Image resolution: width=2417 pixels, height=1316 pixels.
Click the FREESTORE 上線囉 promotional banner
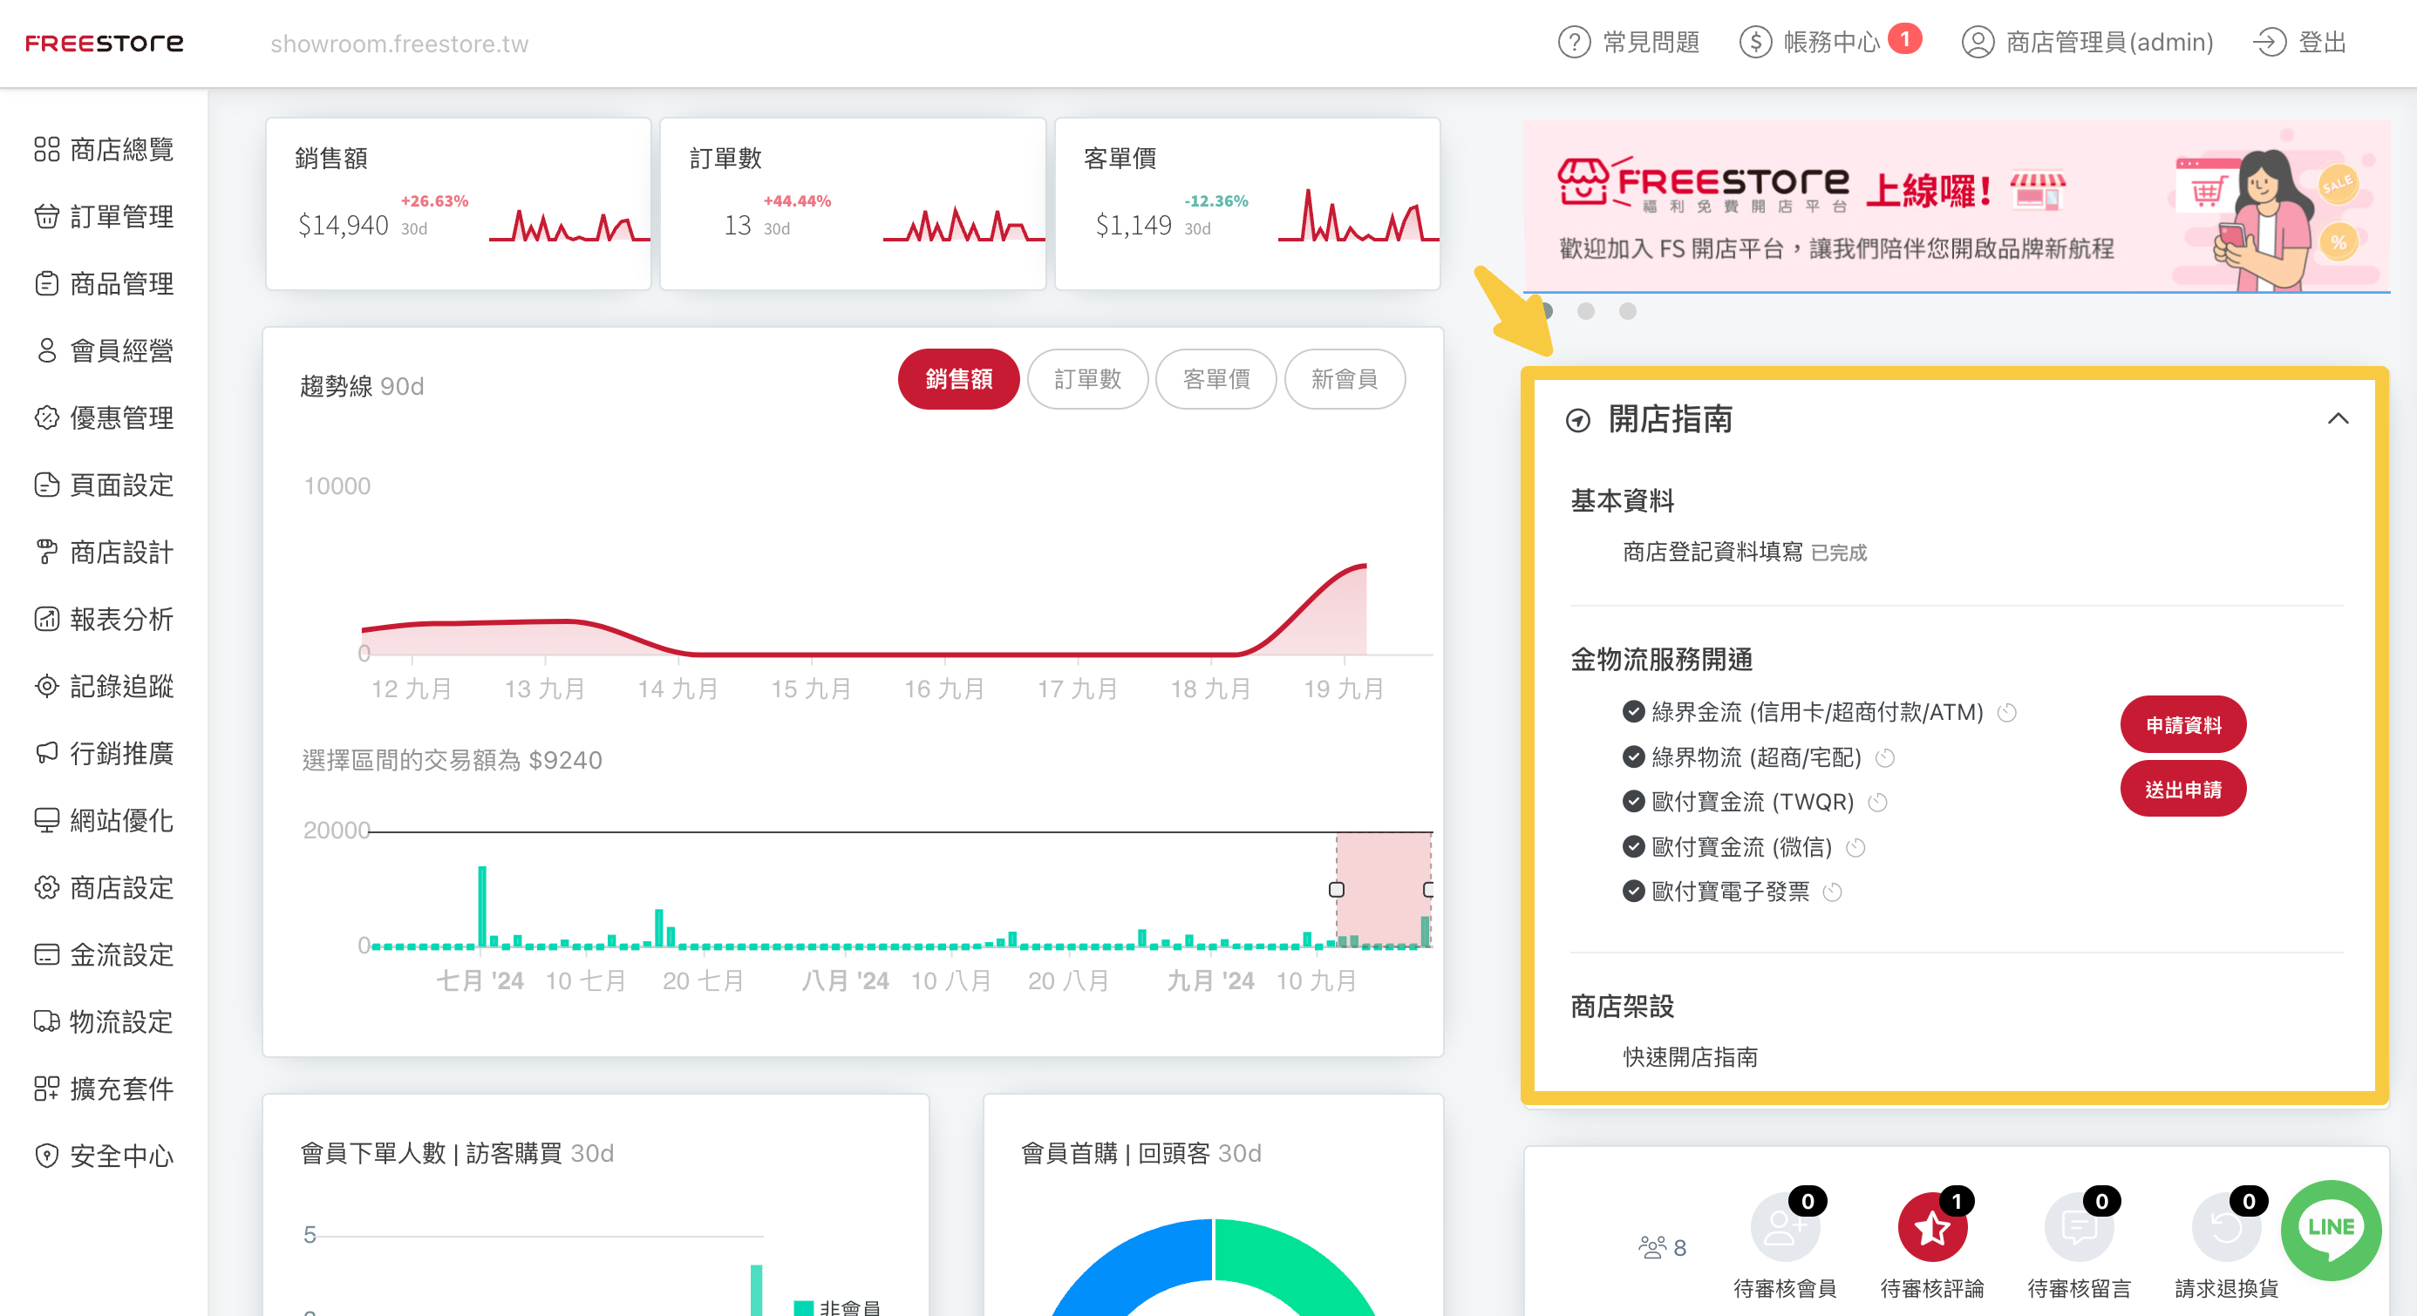1957,206
